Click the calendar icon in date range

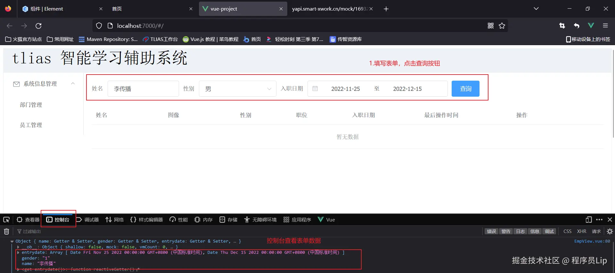point(315,89)
